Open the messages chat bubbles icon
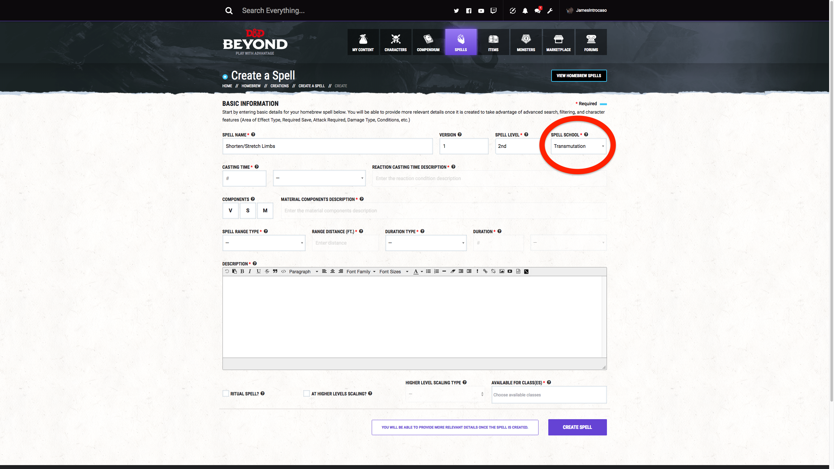Viewport: 834px width, 469px height. click(538, 11)
